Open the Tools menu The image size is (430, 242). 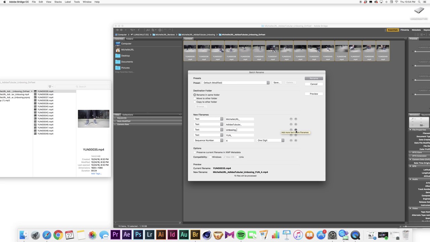[77, 2]
